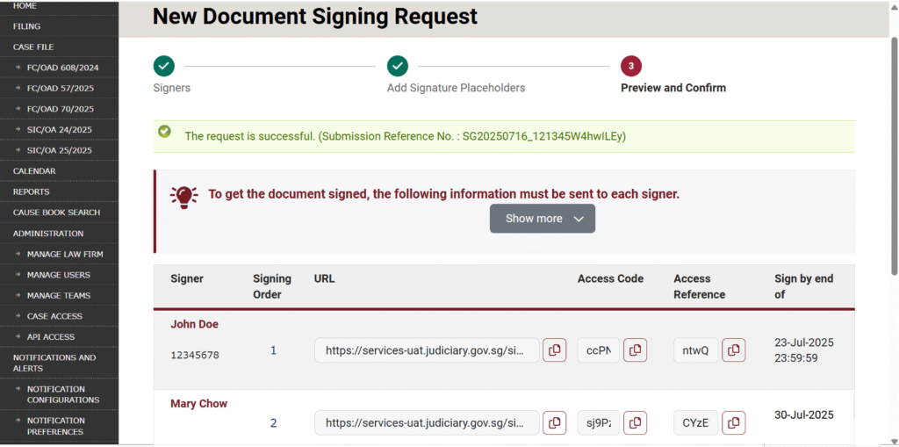Click John Doe's URL text field
The width and height of the screenshot is (899, 447).
[x=427, y=350]
